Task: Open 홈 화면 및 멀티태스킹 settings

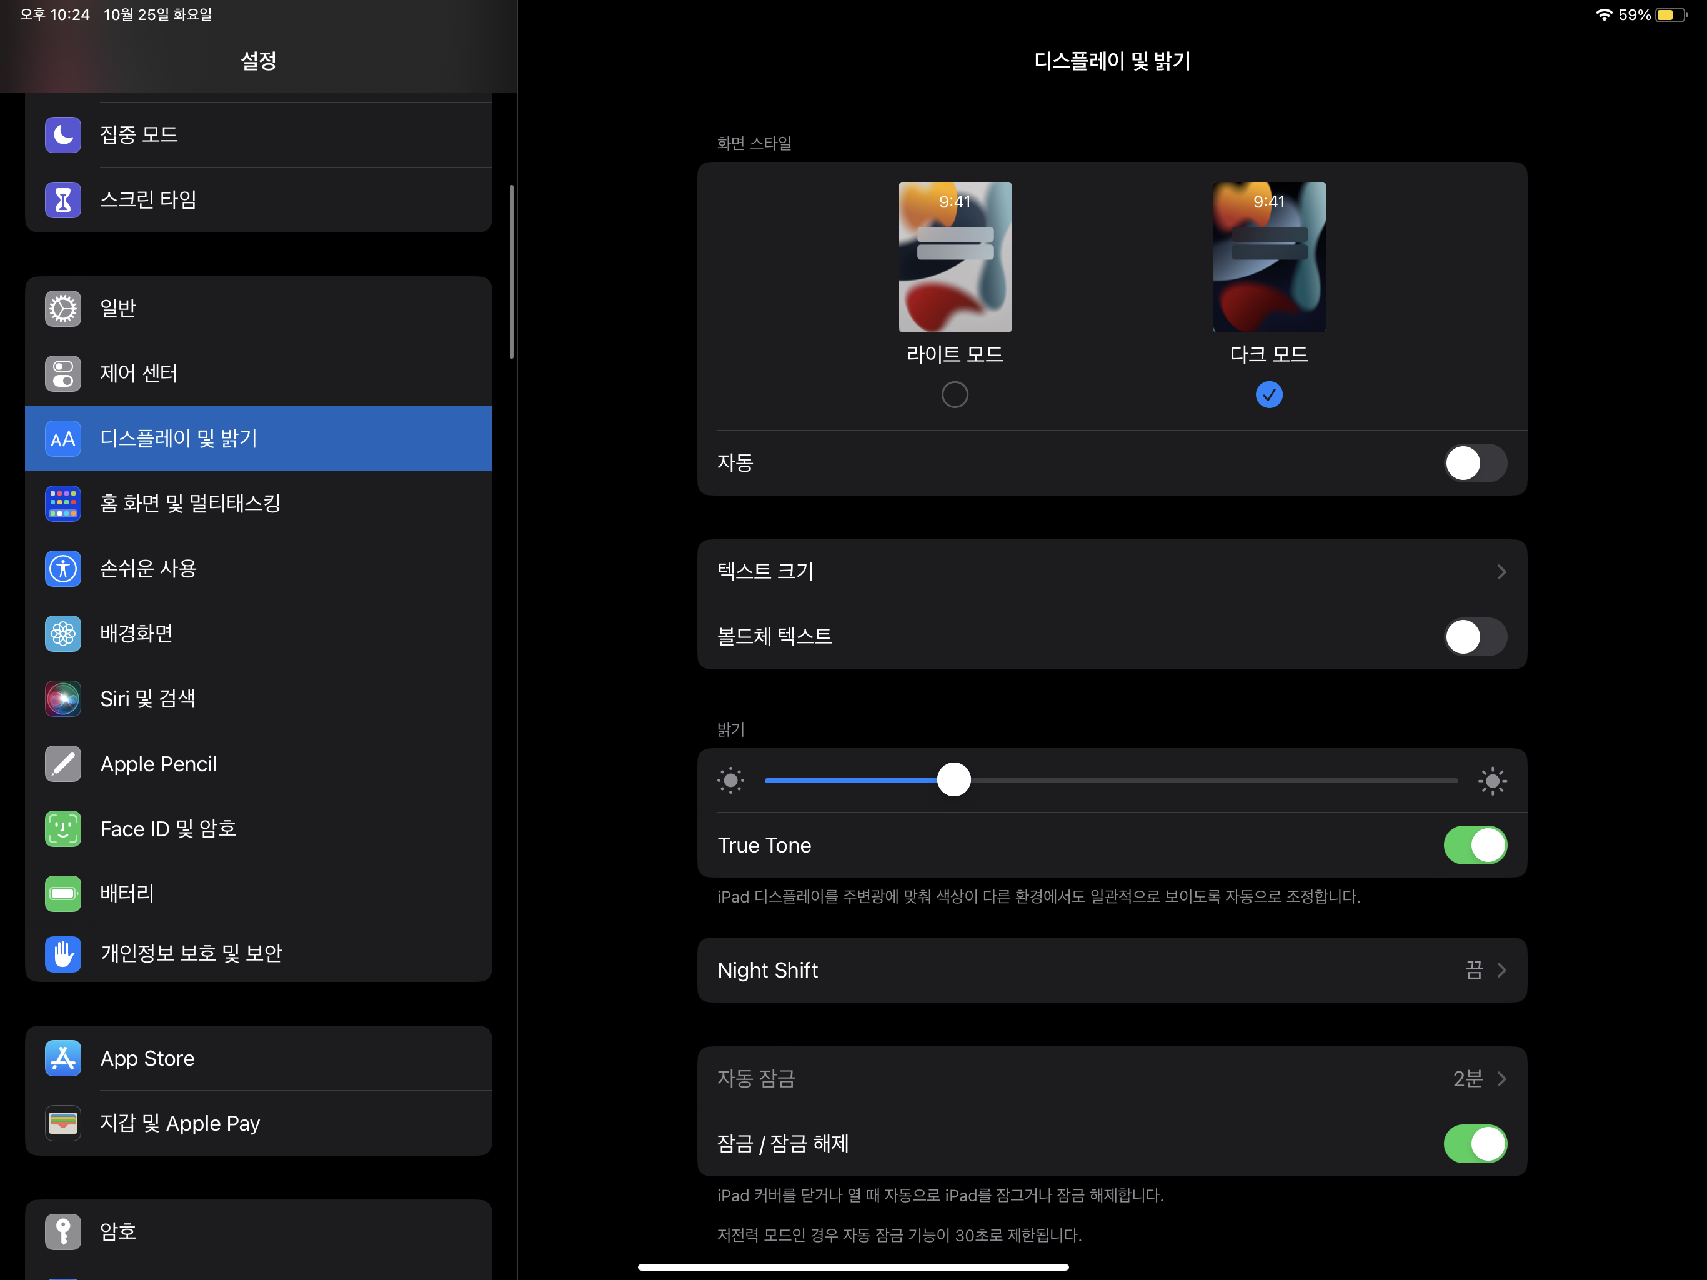Action: click(259, 503)
